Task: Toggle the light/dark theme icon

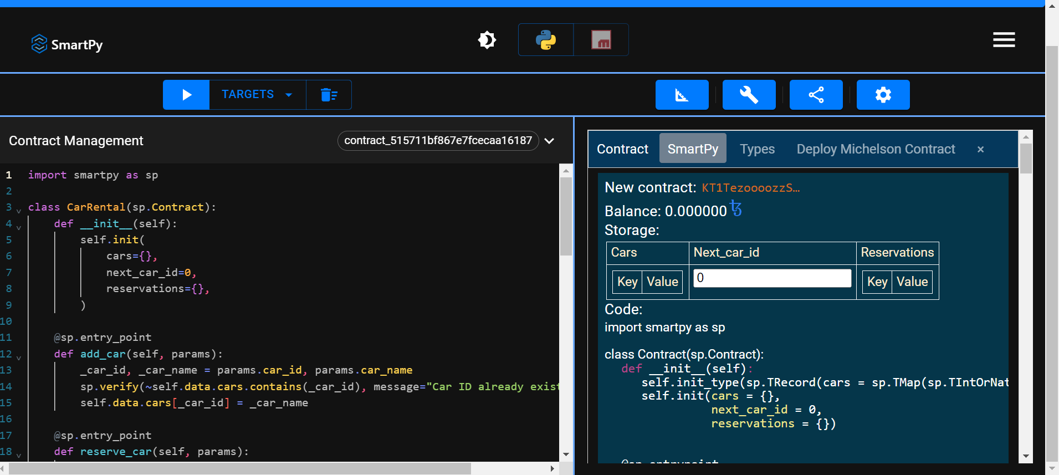Action: tap(487, 40)
